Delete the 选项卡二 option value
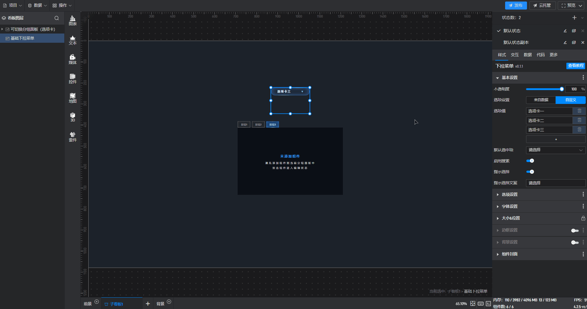This screenshot has width=587, height=309. [x=579, y=121]
